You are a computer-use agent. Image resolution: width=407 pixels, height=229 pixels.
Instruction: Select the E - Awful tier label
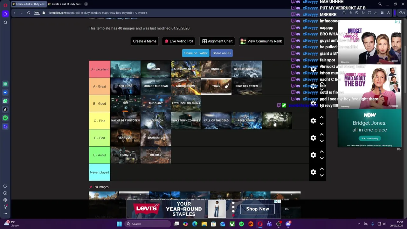[100, 155]
